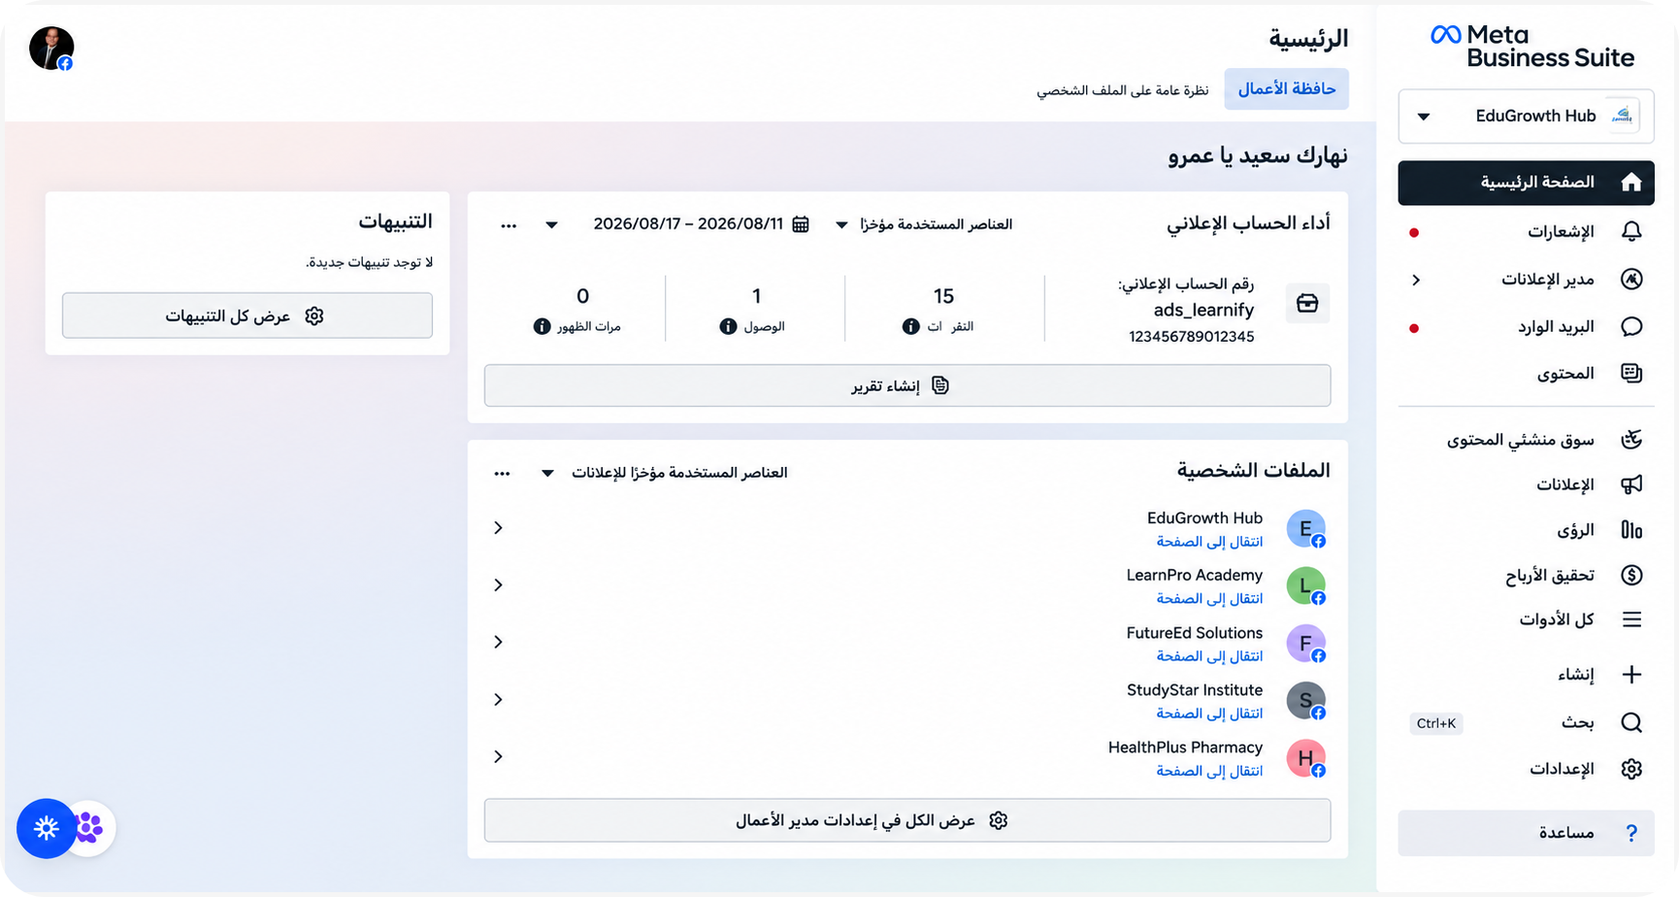This screenshot has width=1679, height=897.
Task: Switch to the Business portfolio tab
Action: pyautogui.click(x=1286, y=89)
